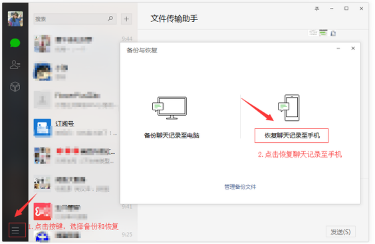The width and height of the screenshot is (375, 244).
Task: Click the blue 订阅号 avatar icon
Action: (43, 128)
